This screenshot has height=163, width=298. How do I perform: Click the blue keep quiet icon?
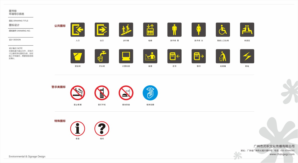point(150,93)
